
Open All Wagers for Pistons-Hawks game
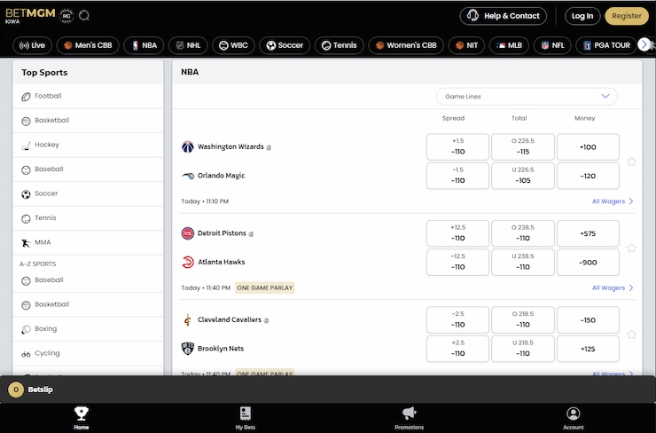pyautogui.click(x=613, y=287)
